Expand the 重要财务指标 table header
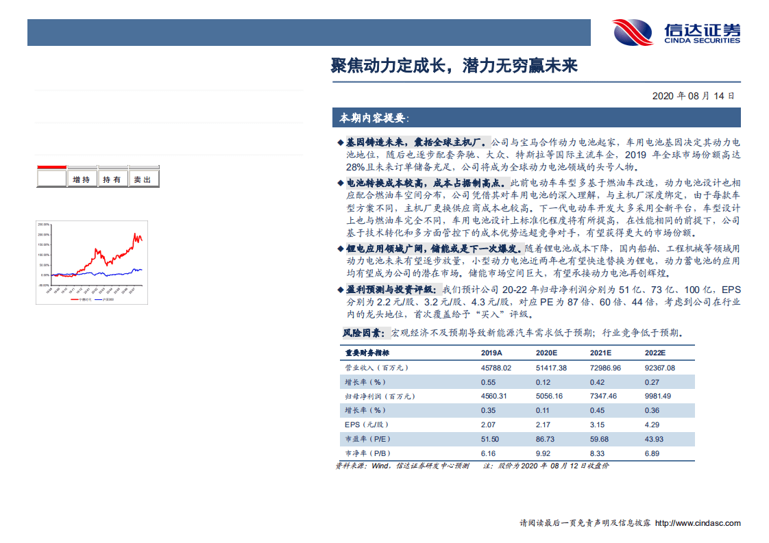This screenshot has width=769, height=543. (368, 353)
